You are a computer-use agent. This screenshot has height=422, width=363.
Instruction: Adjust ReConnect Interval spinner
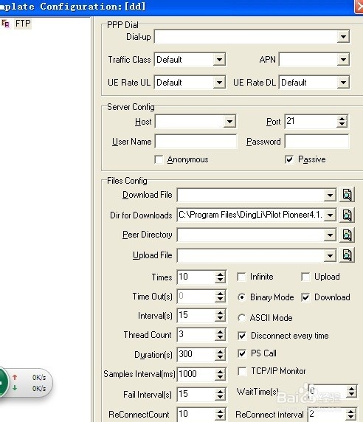[351, 414]
